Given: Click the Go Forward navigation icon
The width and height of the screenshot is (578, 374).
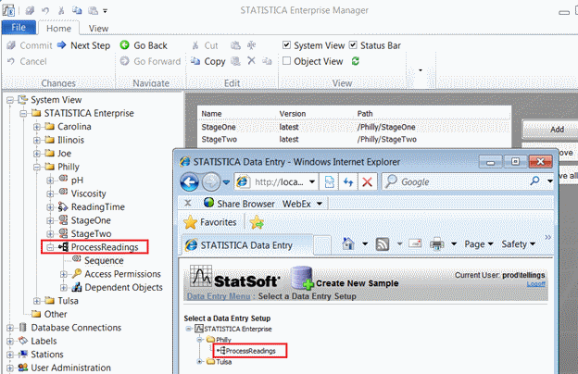Looking at the screenshot, I should [125, 61].
